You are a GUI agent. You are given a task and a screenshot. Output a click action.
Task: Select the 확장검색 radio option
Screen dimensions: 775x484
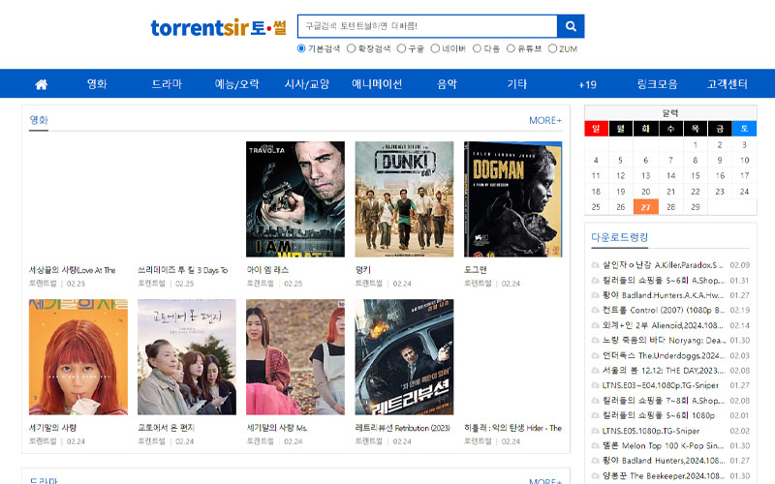[x=351, y=48]
